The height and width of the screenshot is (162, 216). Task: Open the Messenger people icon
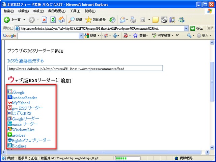coord(181,20)
